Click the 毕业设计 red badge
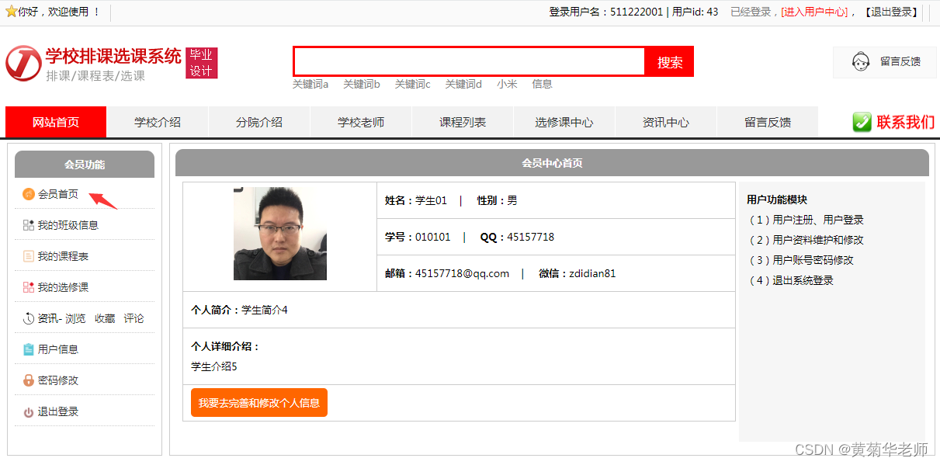Screen dimensions: 940x465 201,63
